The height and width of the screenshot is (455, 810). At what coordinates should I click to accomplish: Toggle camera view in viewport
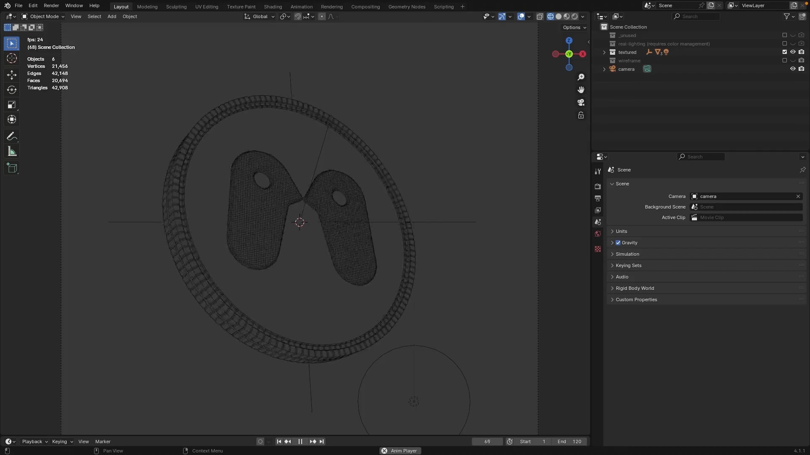[x=581, y=102]
